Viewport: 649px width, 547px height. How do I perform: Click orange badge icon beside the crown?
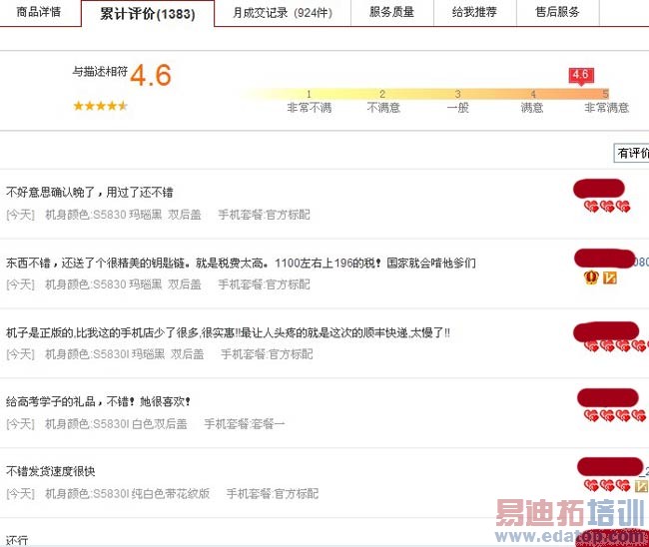(x=609, y=277)
